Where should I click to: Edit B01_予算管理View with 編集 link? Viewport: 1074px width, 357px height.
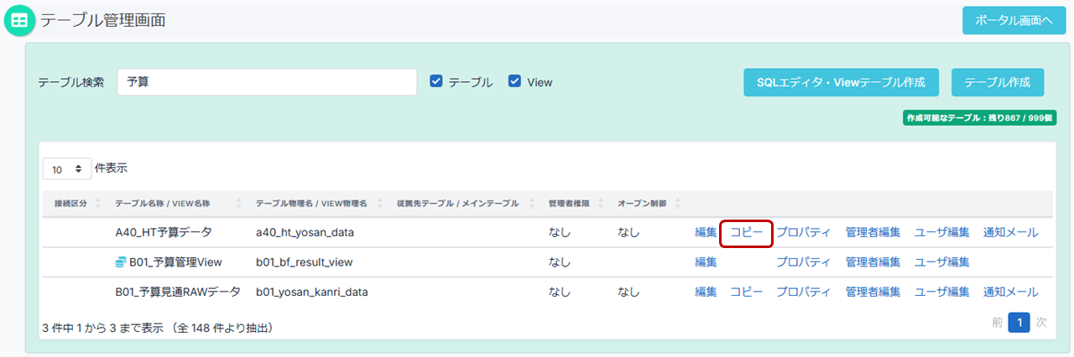tap(706, 262)
